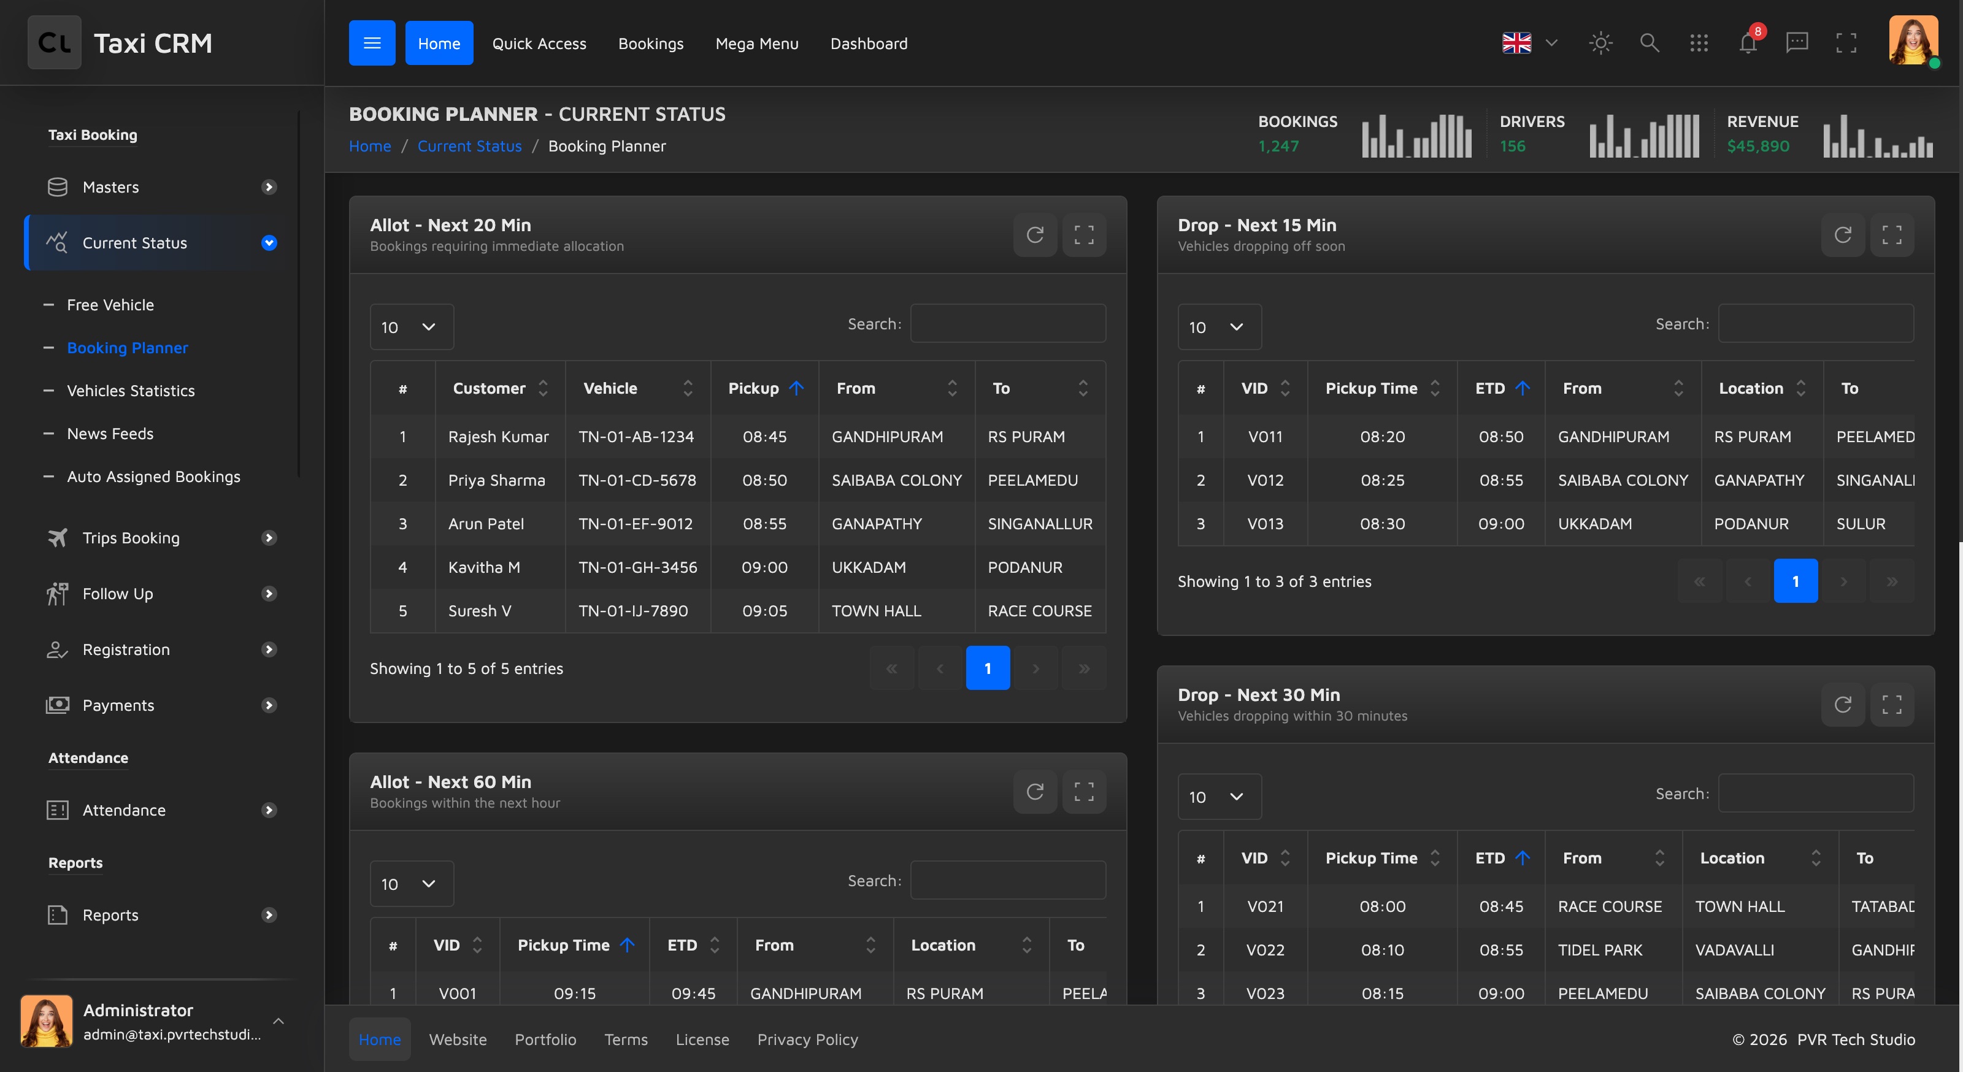The width and height of the screenshot is (1963, 1072).
Task: Open the Quick Access menu
Action: pyautogui.click(x=539, y=44)
